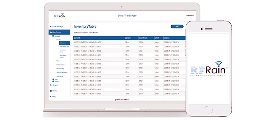
Task: Open Configuration in the sidebar tree
Action: (x=60, y=65)
